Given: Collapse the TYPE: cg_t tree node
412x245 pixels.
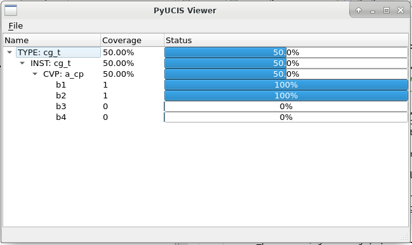Looking at the screenshot, I should pyautogui.click(x=10, y=52).
